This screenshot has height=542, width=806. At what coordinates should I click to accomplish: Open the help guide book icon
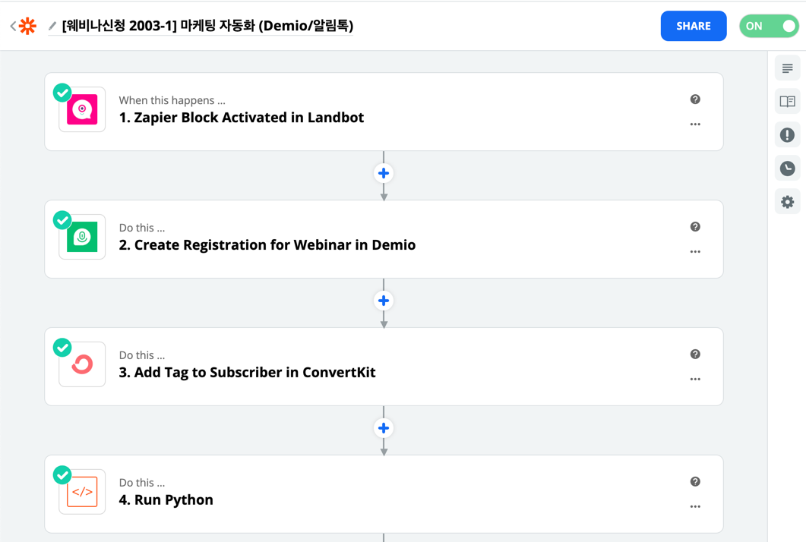[787, 102]
